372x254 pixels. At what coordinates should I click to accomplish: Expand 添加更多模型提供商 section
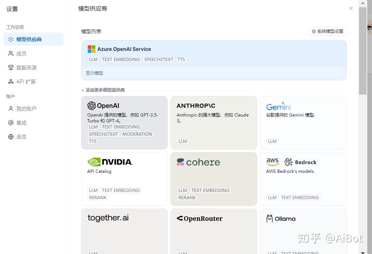click(103, 90)
